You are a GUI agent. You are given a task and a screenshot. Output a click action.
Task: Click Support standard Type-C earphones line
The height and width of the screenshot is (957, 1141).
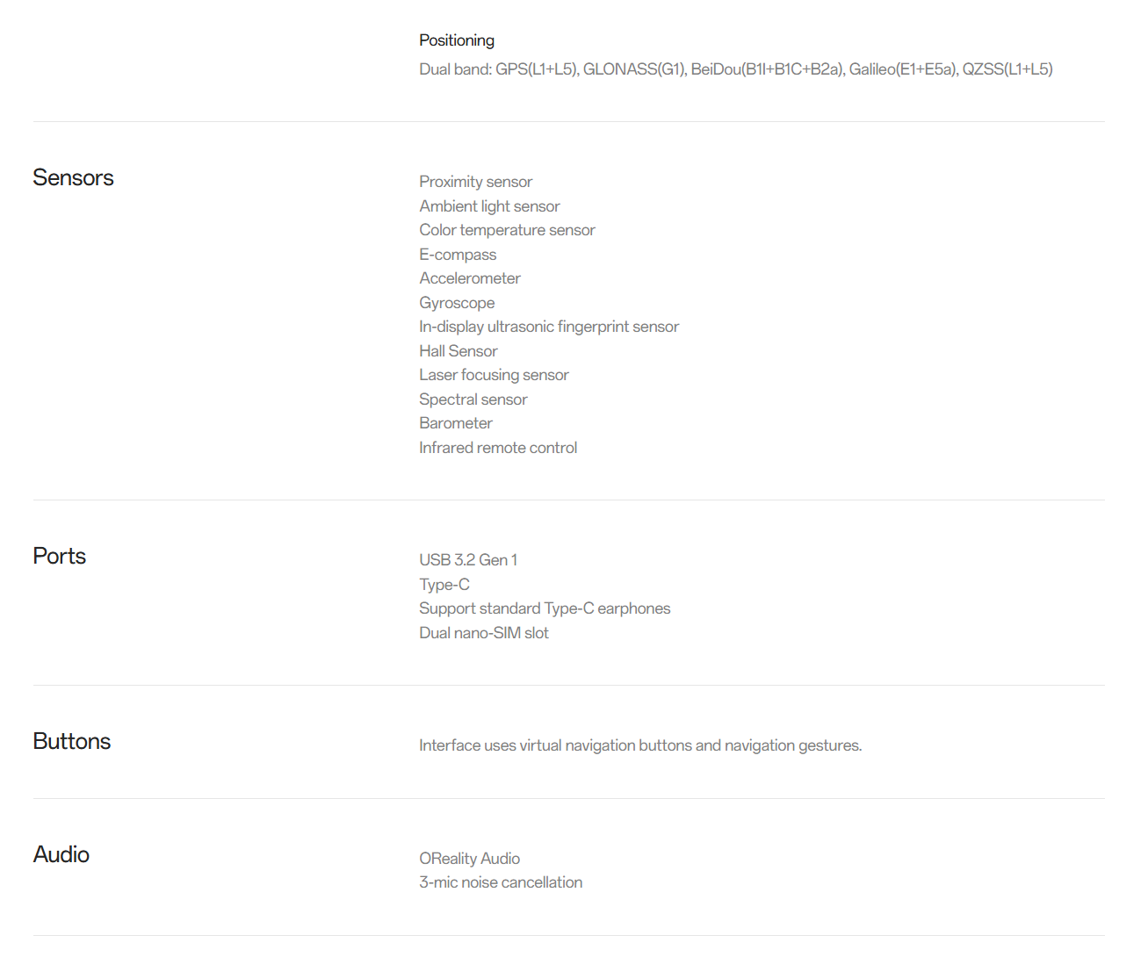(x=544, y=608)
